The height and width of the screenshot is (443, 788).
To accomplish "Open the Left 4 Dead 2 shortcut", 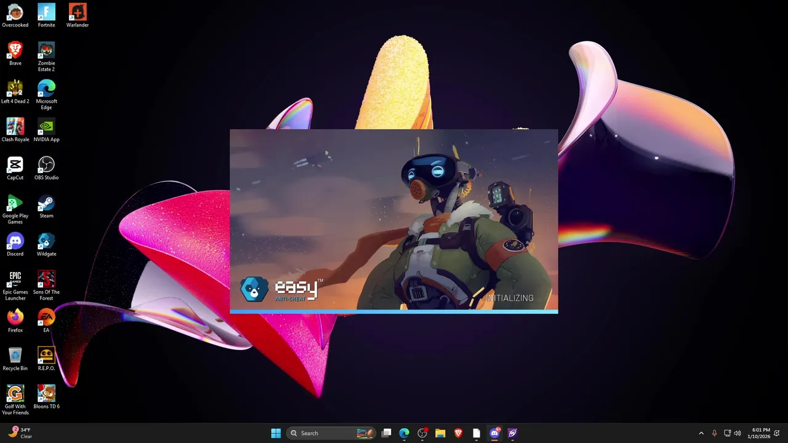I will [x=15, y=92].
